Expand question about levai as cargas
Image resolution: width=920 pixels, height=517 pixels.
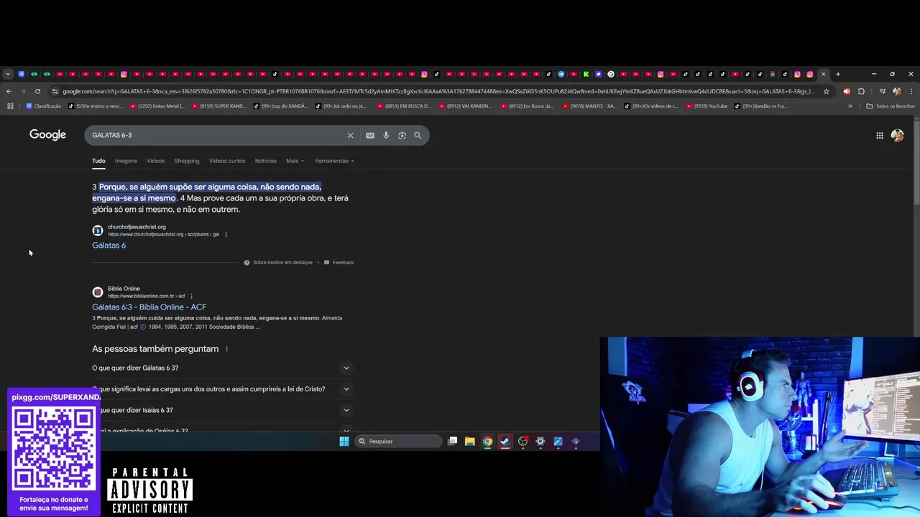pyautogui.click(x=223, y=389)
